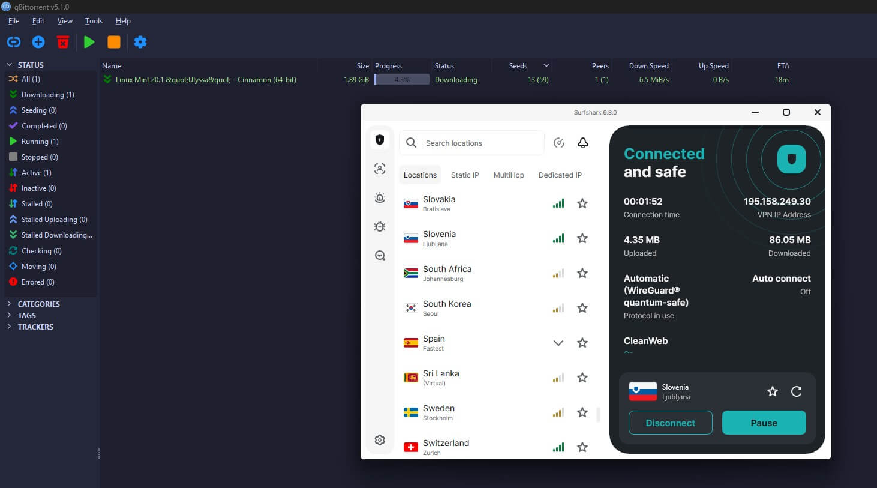Click the green Start torrent icon
Image resolution: width=877 pixels, height=488 pixels.
89,42
